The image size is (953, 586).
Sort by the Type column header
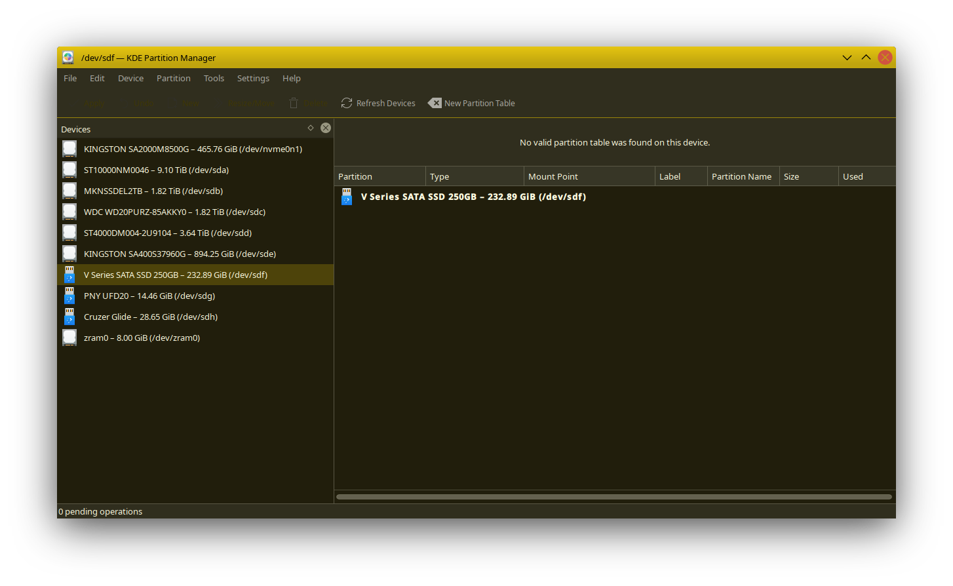click(x=475, y=176)
